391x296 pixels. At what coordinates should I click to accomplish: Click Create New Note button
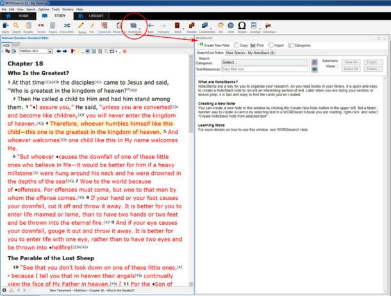point(214,45)
